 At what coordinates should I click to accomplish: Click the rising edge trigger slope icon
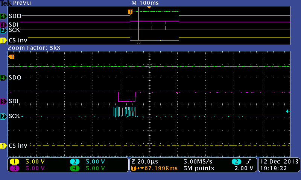pyautogui.click(x=249, y=162)
